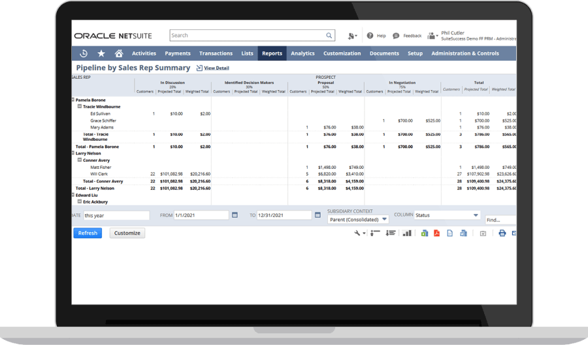Click the Phil Cutler user name

coord(453,33)
